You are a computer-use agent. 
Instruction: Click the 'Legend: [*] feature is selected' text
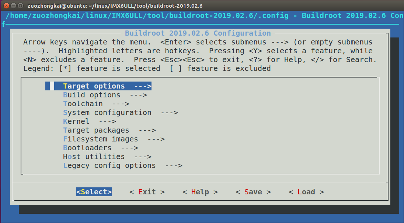92,69
